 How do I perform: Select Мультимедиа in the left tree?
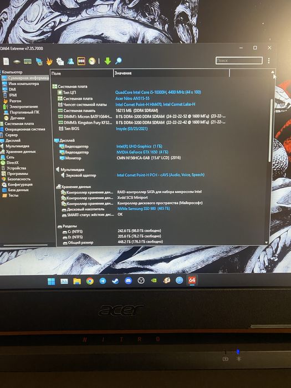[15, 146]
